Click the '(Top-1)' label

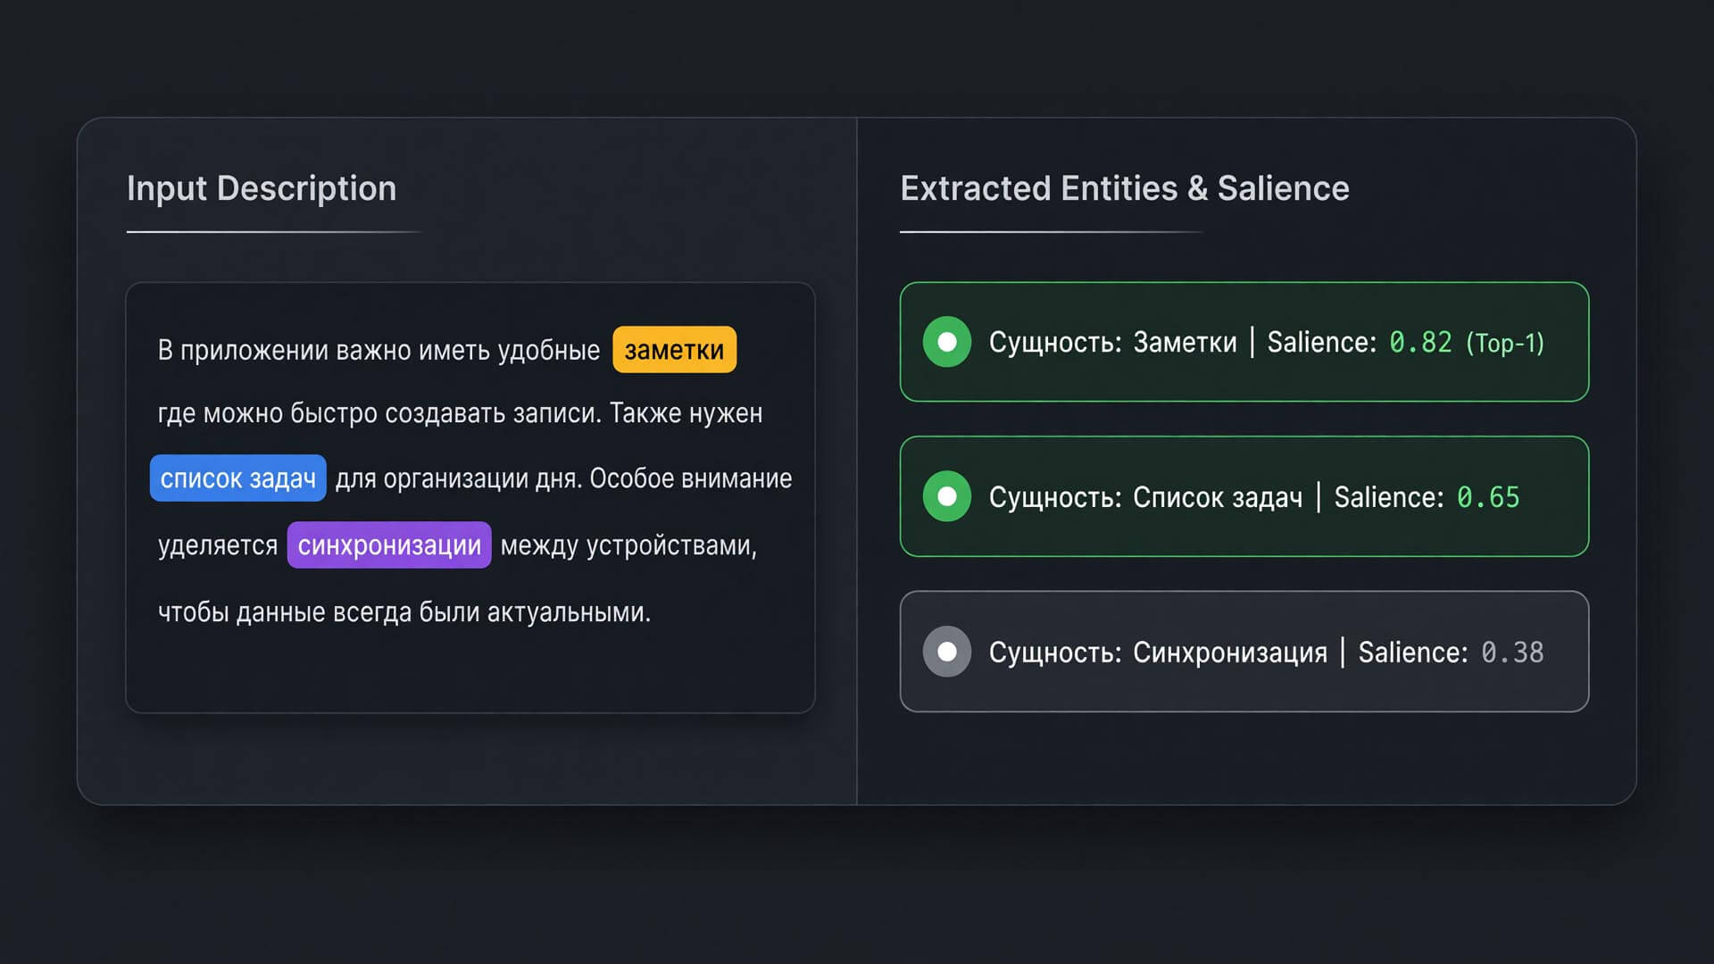(x=1505, y=343)
